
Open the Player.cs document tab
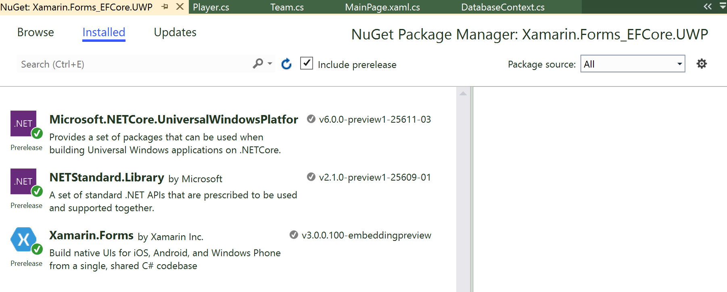[211, 7]
